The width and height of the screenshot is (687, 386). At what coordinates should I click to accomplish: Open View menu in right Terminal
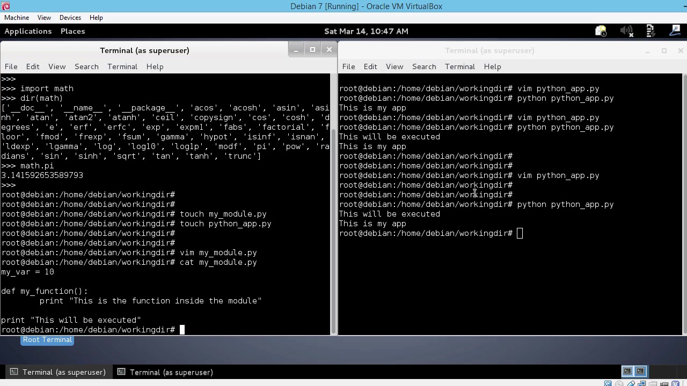[394, 66]
